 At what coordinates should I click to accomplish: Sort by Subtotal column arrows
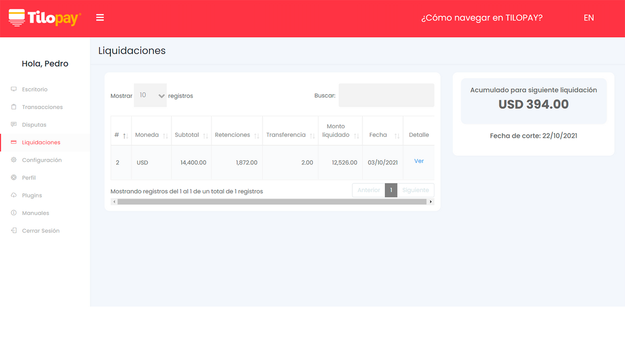pyautogui.click(x=206, y=136)
